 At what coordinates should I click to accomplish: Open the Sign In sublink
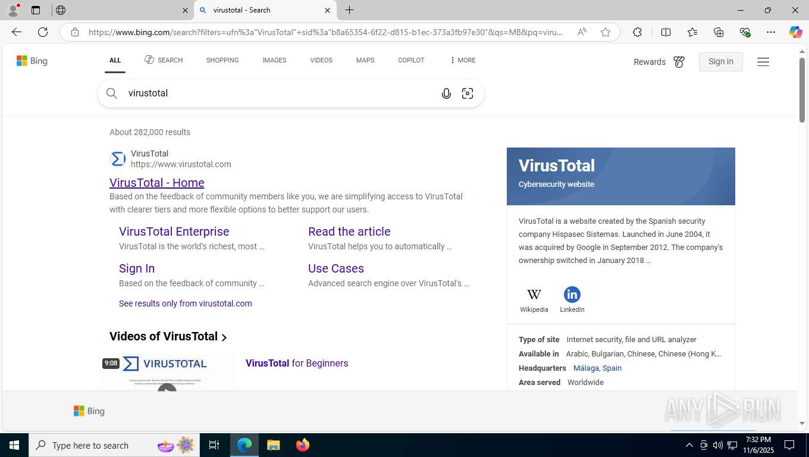coord(137,268)
